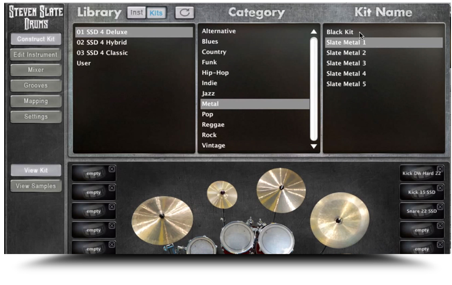
Task: Clear the Snare 22 SSD slot
Action: [x=440, y=207]
